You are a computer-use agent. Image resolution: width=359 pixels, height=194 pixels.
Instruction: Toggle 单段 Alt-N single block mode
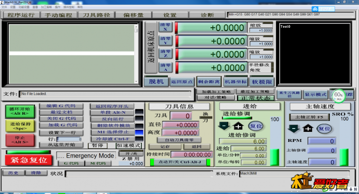click(x=112, y=112)
